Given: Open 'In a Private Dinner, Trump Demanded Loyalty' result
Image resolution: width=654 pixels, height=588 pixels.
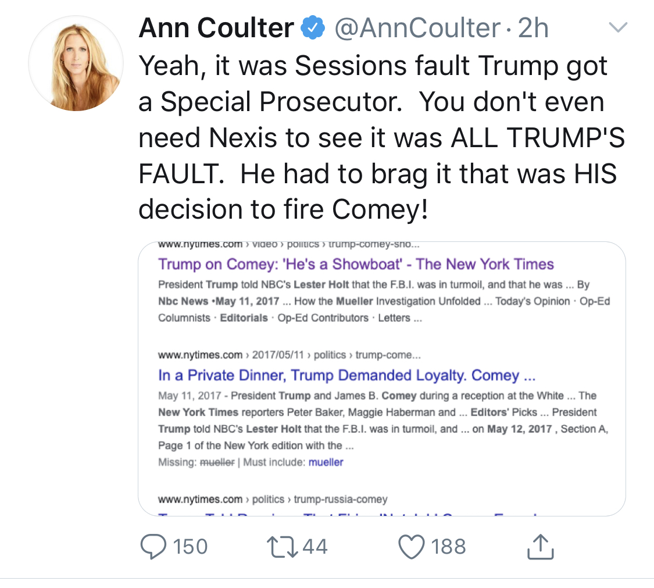Looking at the screenshot, I should click(x=346, y=375).
